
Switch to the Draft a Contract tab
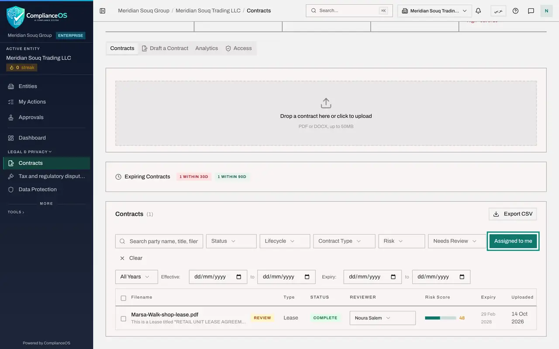tap(165, 48)
